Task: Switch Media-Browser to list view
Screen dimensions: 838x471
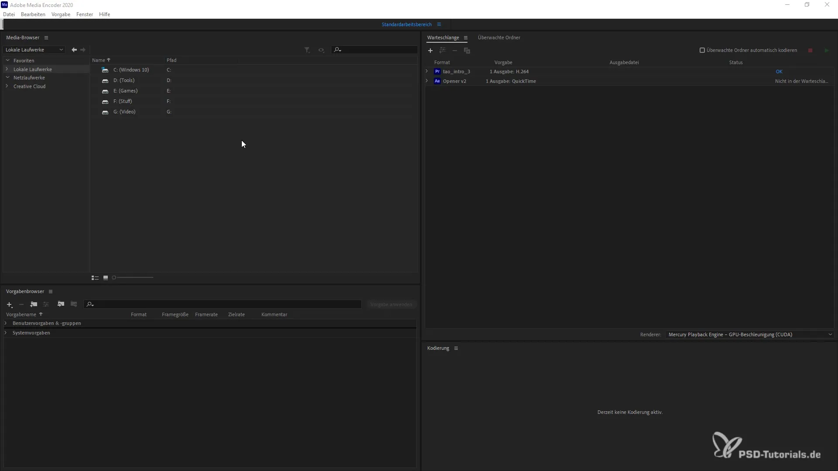Action: coord(95,278)
